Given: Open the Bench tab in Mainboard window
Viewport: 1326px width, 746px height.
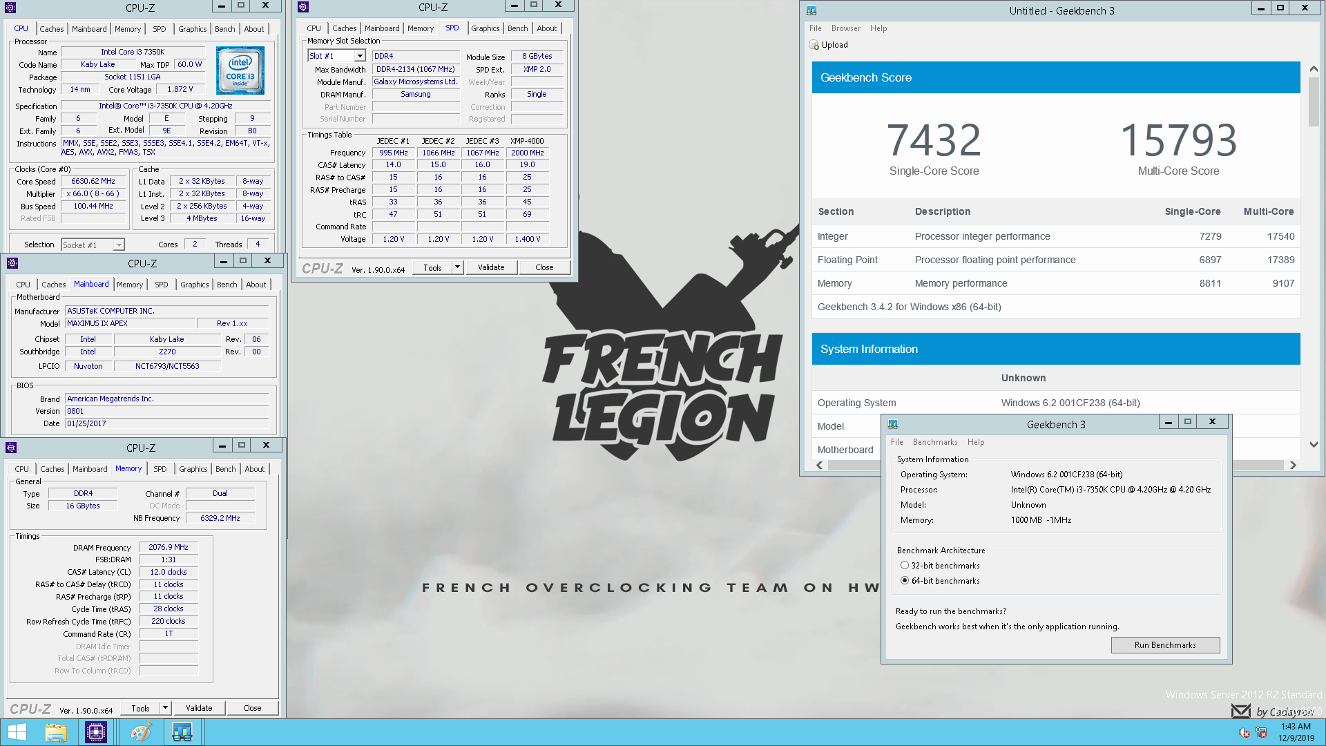Looking at the screenshot, I should pyautogui.click(x=227, y=285).
